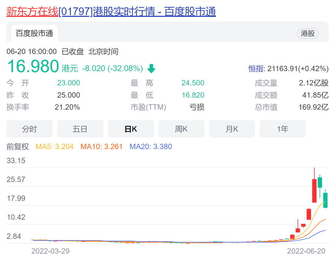Switch chart to 分时 view

pyautogui.click(x=29, y=129)
